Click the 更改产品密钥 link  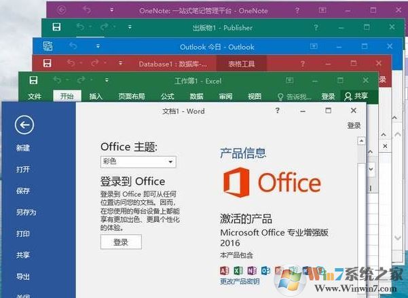coord(240,281)
